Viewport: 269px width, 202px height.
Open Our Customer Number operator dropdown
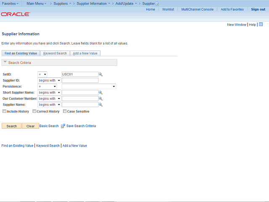pos(49,98)
